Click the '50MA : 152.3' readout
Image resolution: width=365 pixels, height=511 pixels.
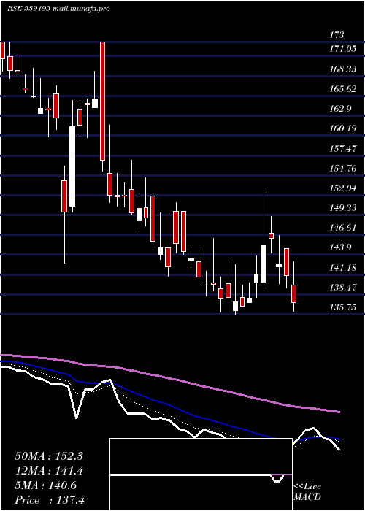coord(49,456)
